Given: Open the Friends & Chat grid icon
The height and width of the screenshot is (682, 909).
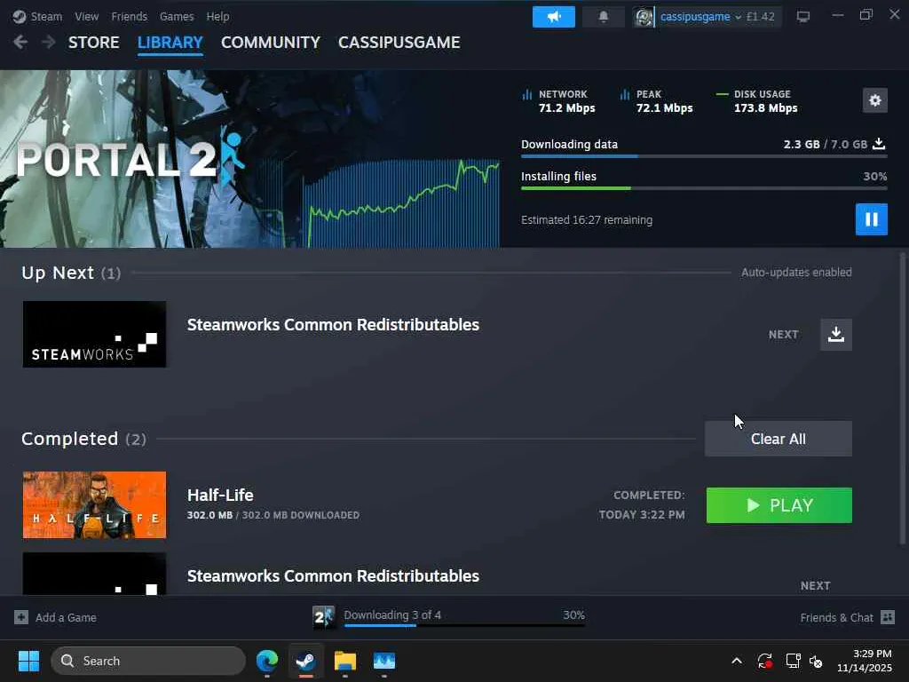Looking at the screenshot, I should pyautogui.click(x=888, y=617).
